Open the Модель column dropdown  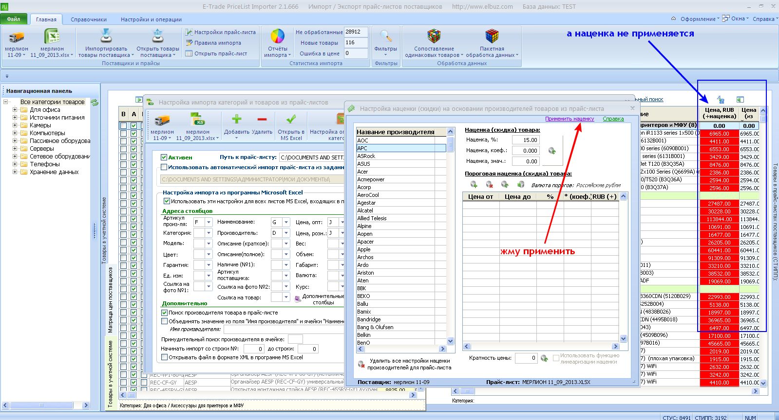pos(209,244)
